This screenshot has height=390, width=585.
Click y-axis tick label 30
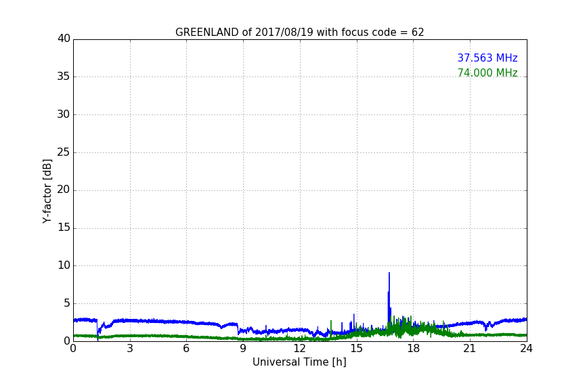pyautogui.click(x=64, y=114)
